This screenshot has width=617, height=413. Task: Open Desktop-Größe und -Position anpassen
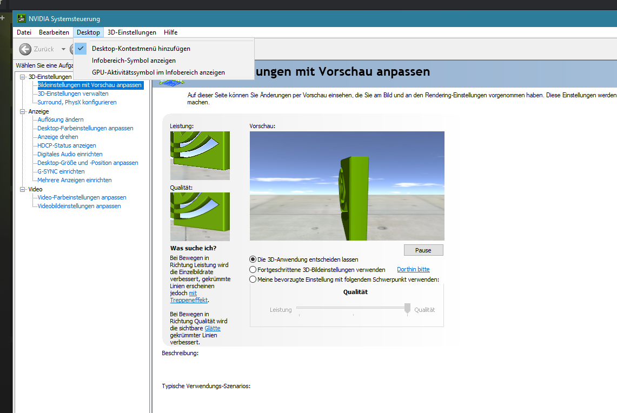[x=88, y=163]
